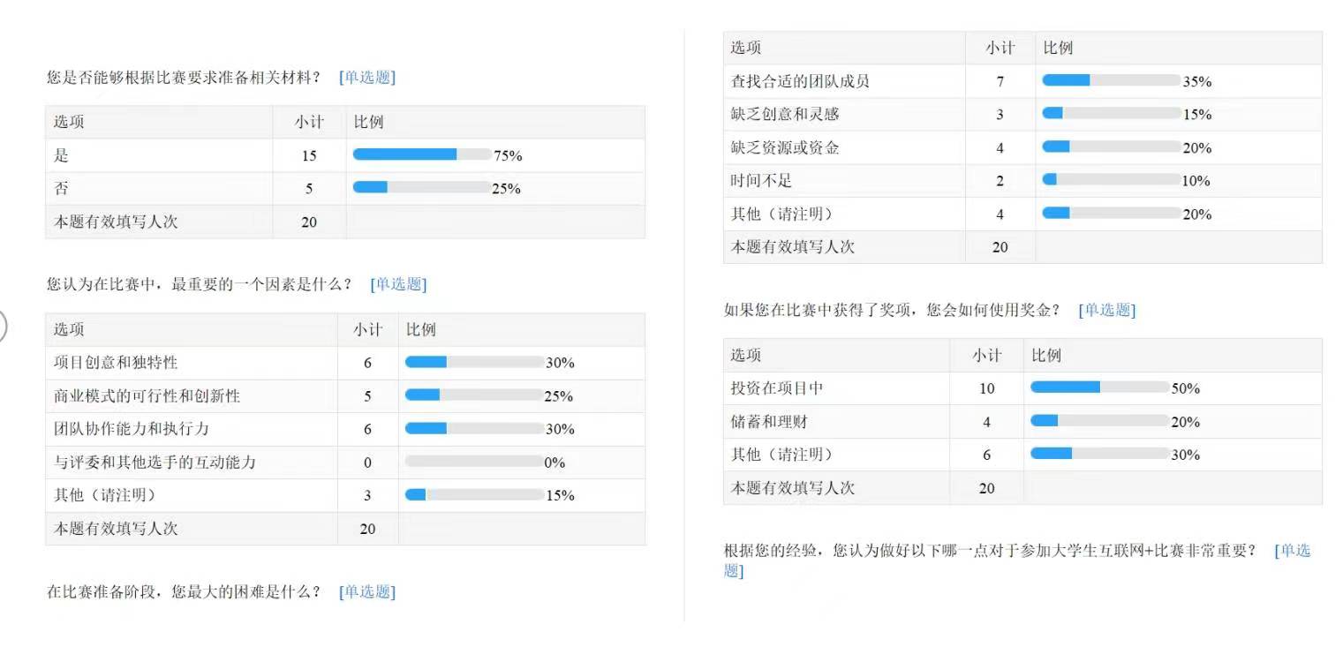Click the partial circle icon at left edge

point(3,325)
